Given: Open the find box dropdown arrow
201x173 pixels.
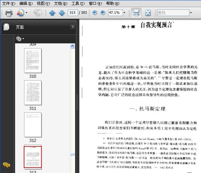Looking at the screenshot, I should tap(191, 13).
